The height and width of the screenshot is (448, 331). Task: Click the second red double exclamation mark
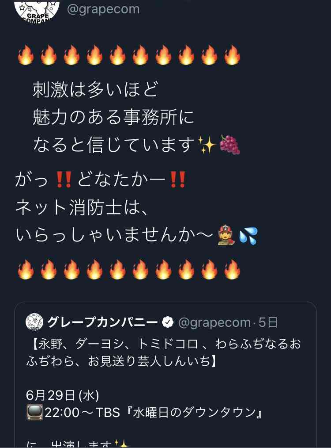coord(177,180)
